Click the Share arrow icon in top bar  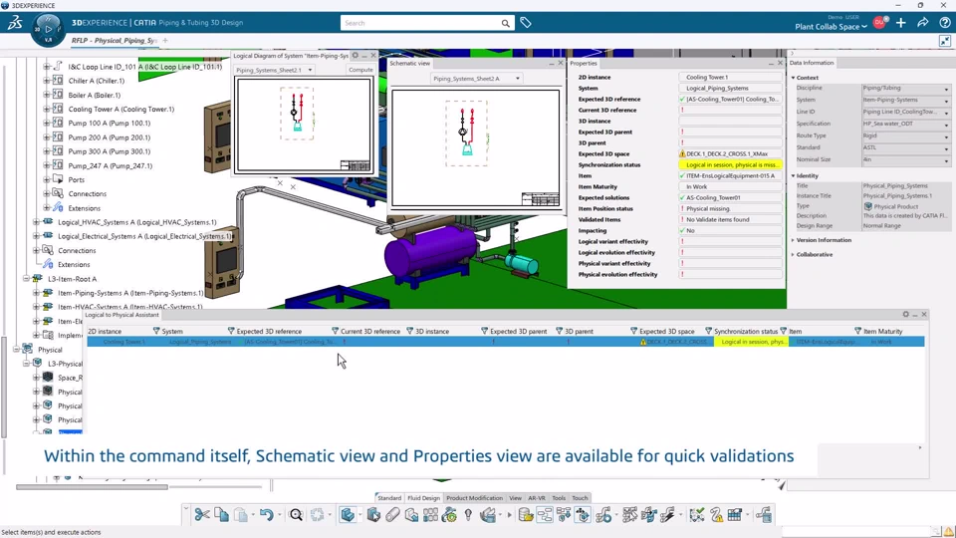[x=922, y=23]
